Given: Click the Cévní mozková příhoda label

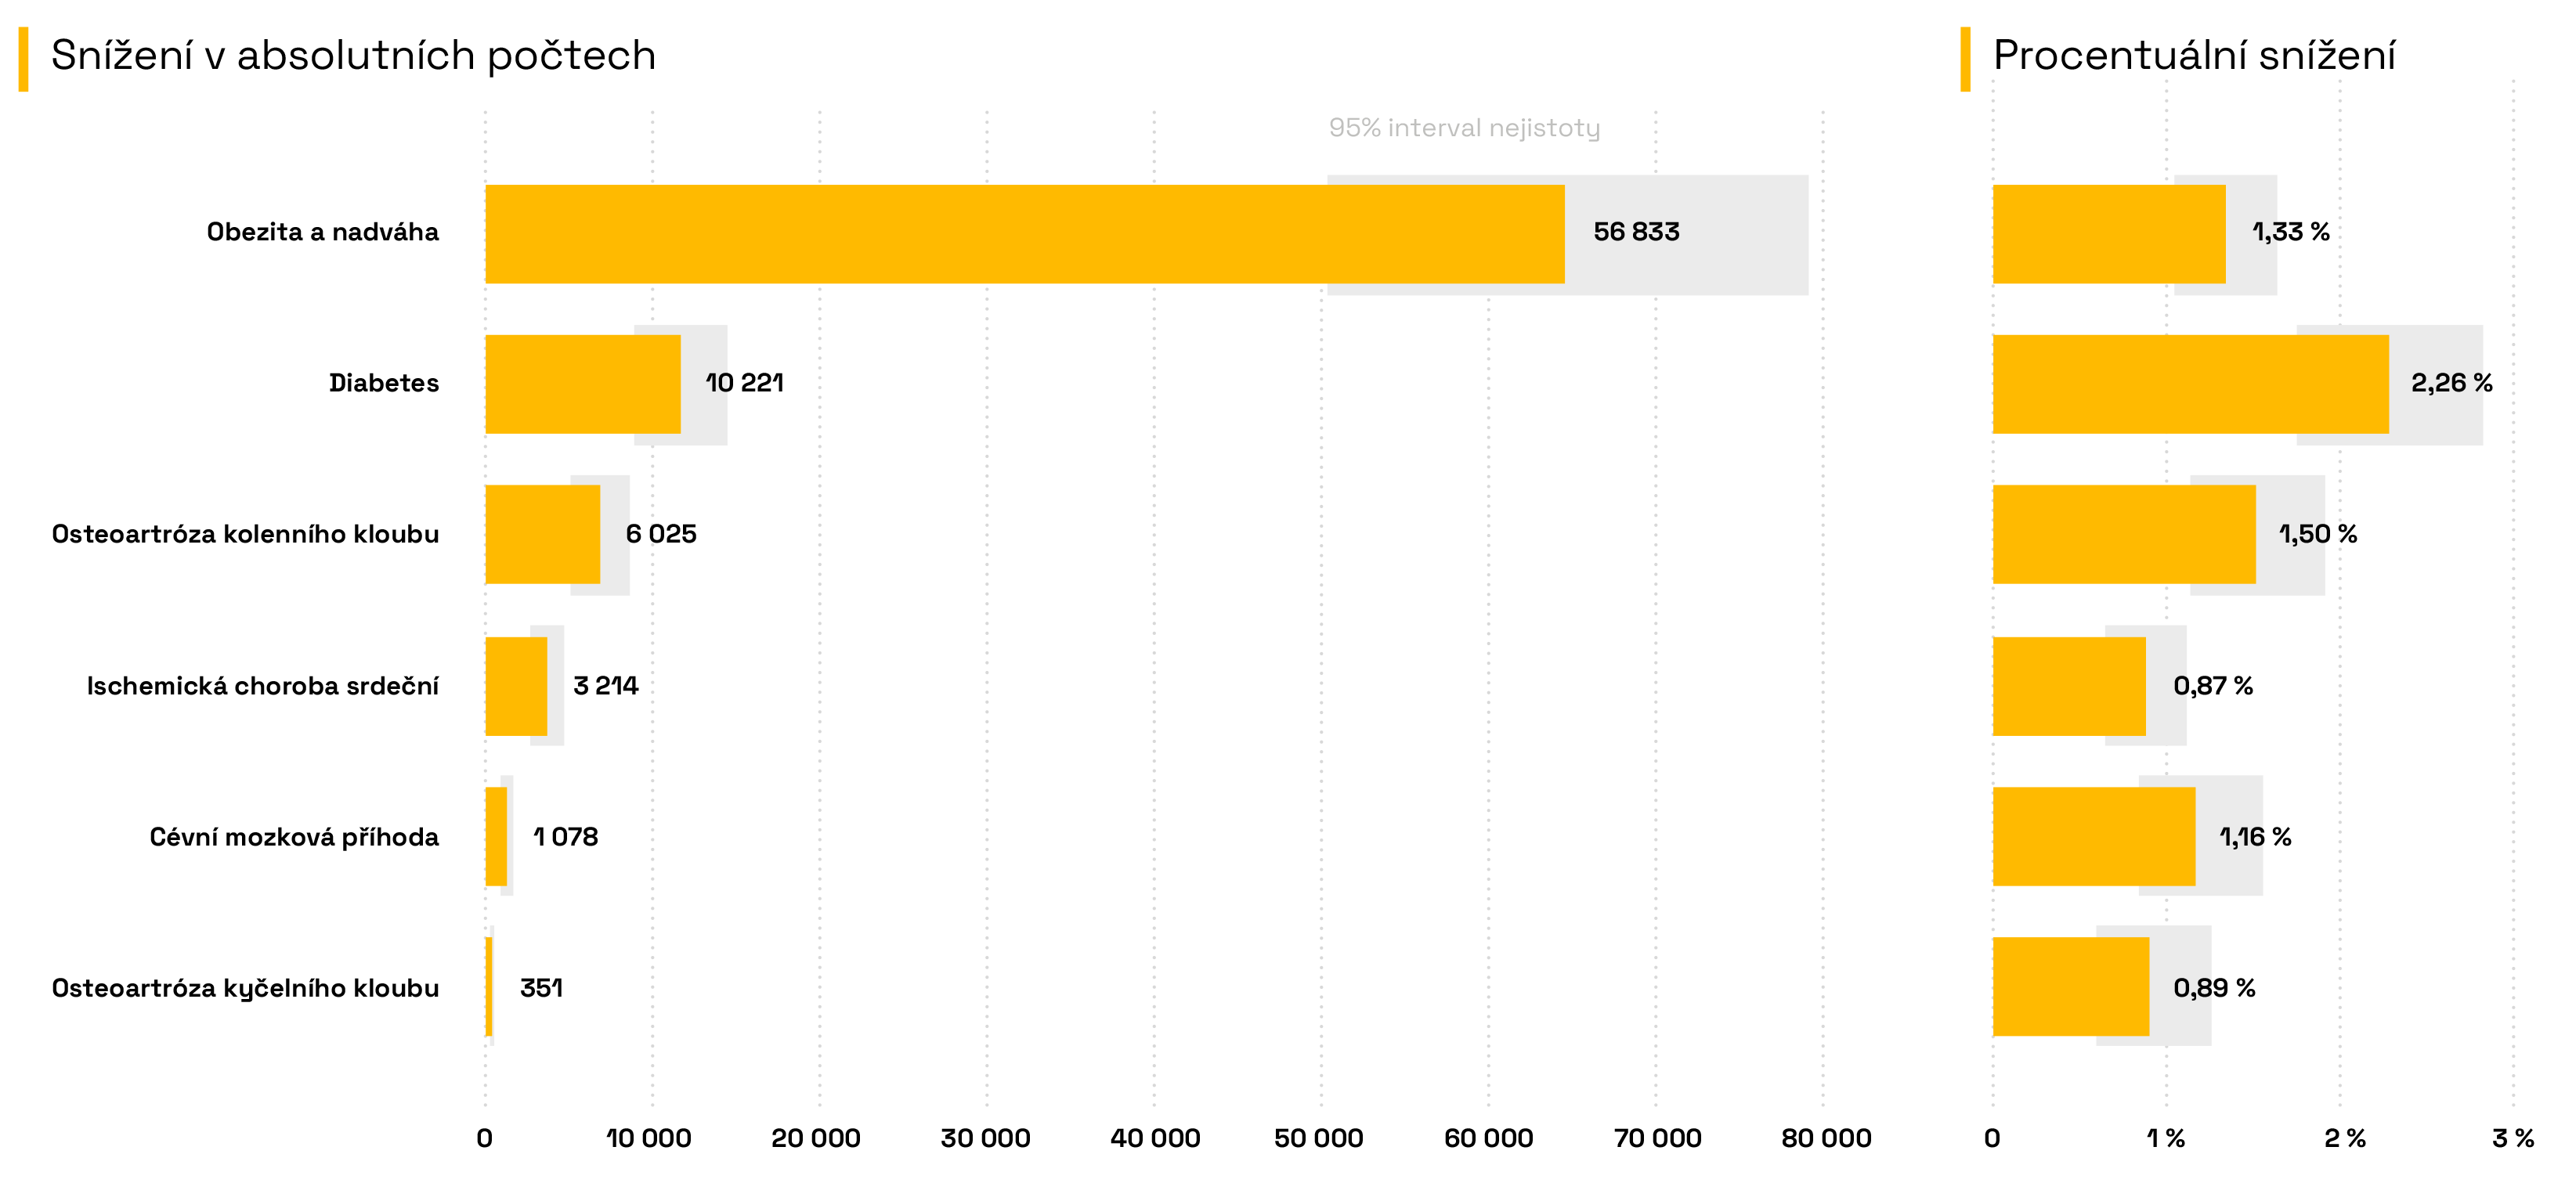Looking at the screenshot, I should (294, 837).
